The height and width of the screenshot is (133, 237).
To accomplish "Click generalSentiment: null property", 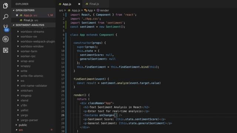I will (98, 59).
